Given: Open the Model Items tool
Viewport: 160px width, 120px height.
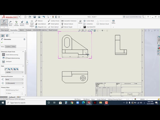Looking at the screenshot, I should [x=10, y=23].
